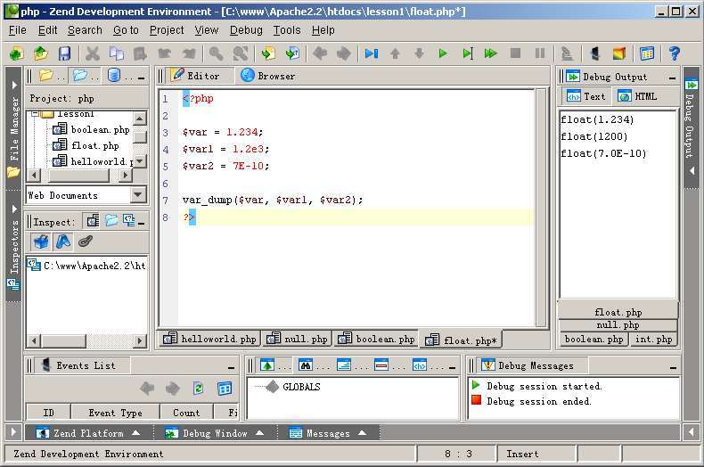The width and height of the screenshot is (704, 467).
Task: Collapse the Debug Output side strip arrow
Action: [x=692, y=170]
